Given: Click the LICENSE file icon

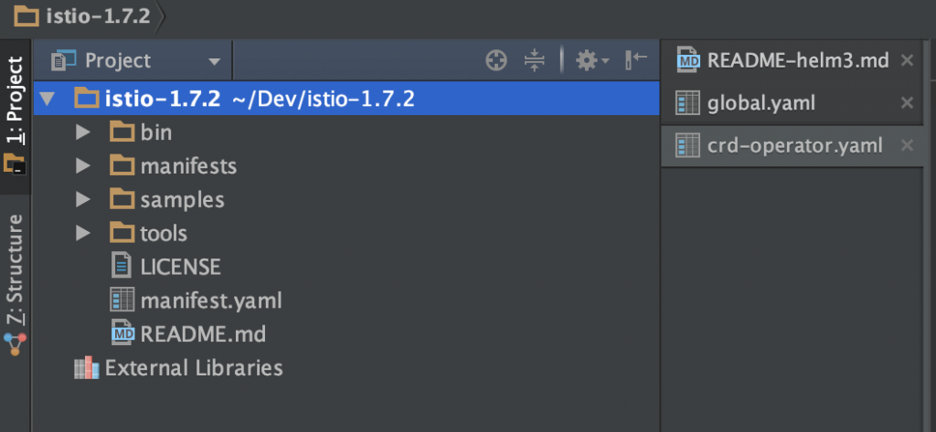Looking at the screenshot, I should click(x=122, y=266).
